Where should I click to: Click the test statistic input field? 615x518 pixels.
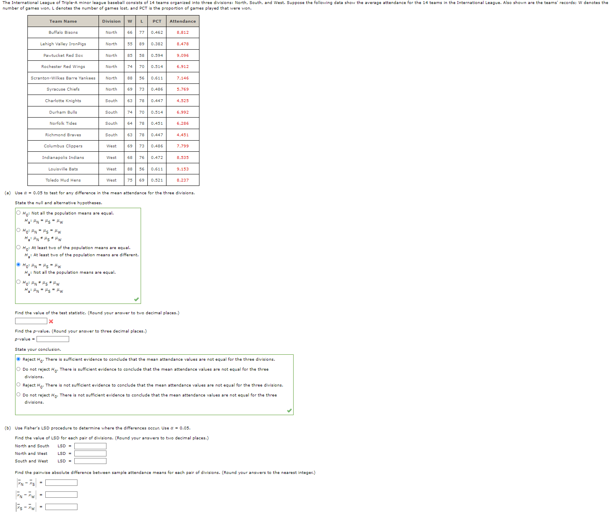click(x=30, y=321)
